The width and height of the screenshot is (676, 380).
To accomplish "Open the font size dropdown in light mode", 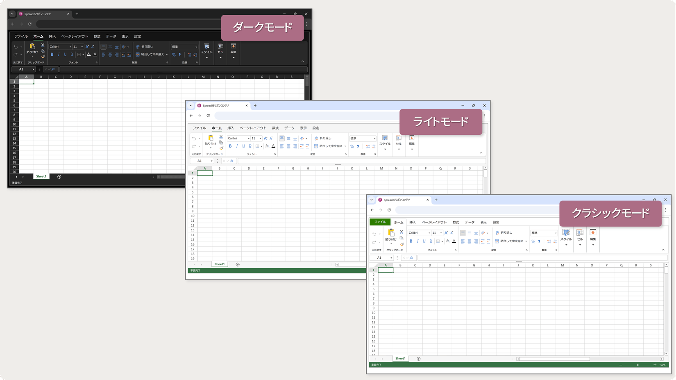I will [261, 139].
